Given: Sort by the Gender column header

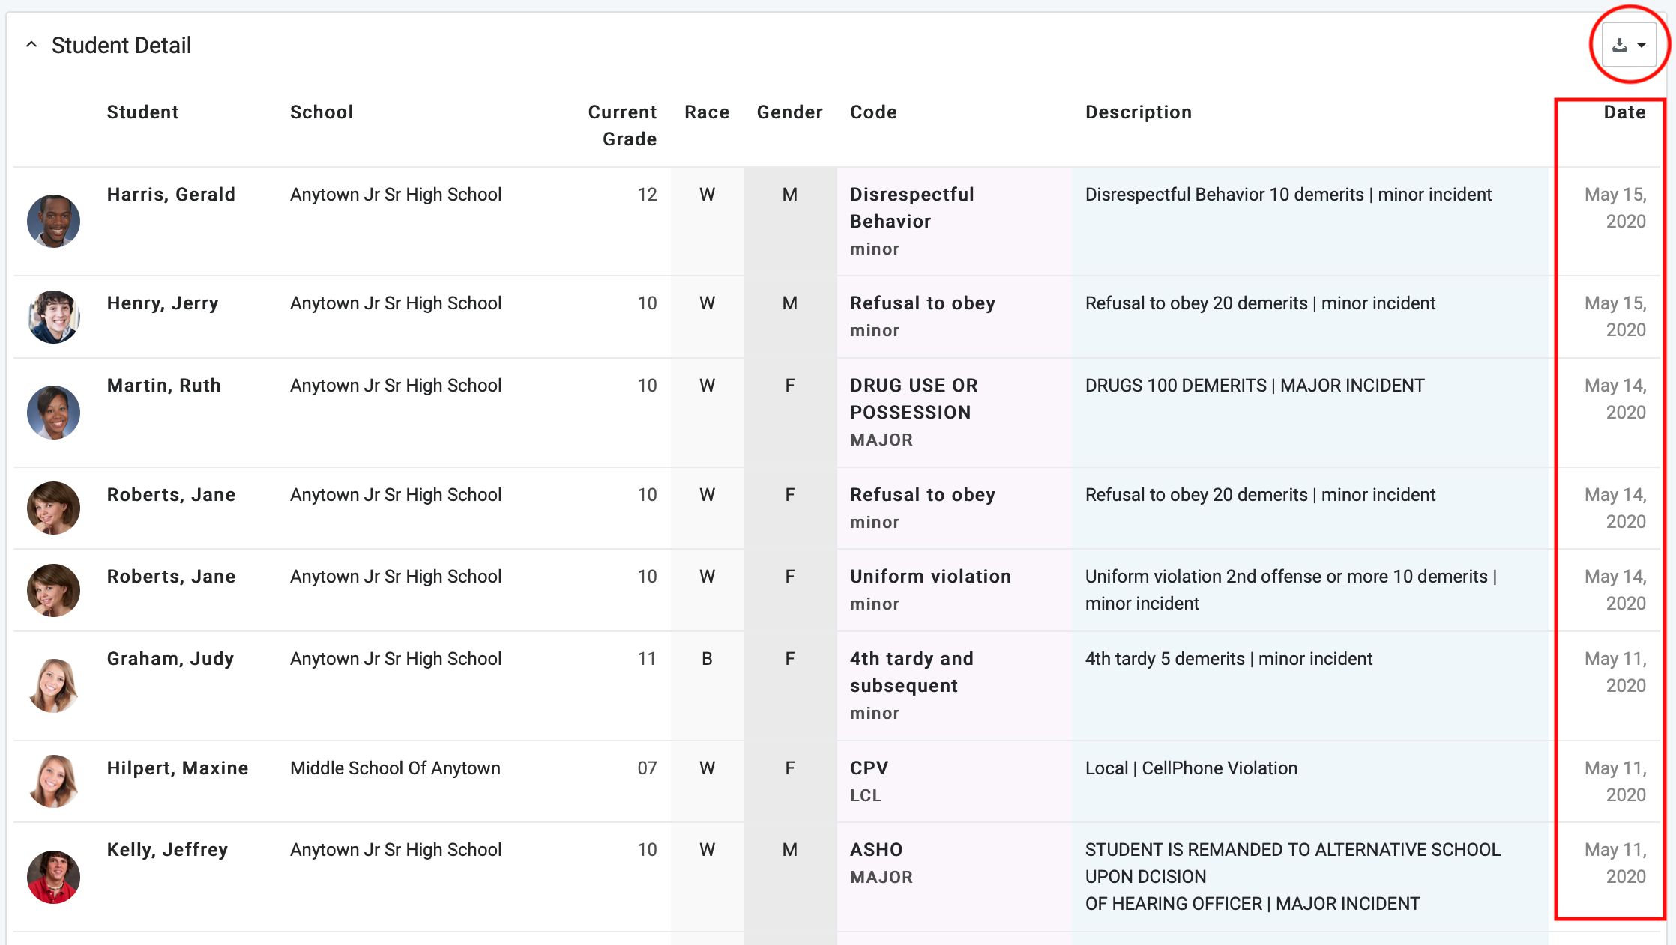Looking at the screenshot, I should pos(790,112).
